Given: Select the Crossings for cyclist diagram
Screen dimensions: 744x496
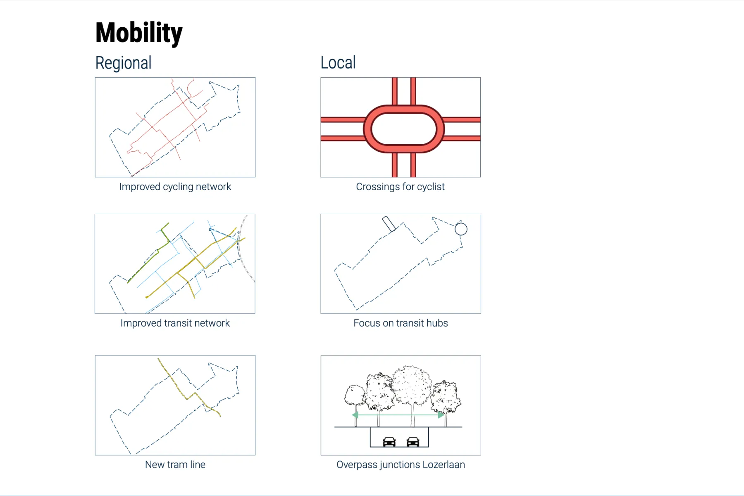Looking at the screenshot, I should coord(400,127).
